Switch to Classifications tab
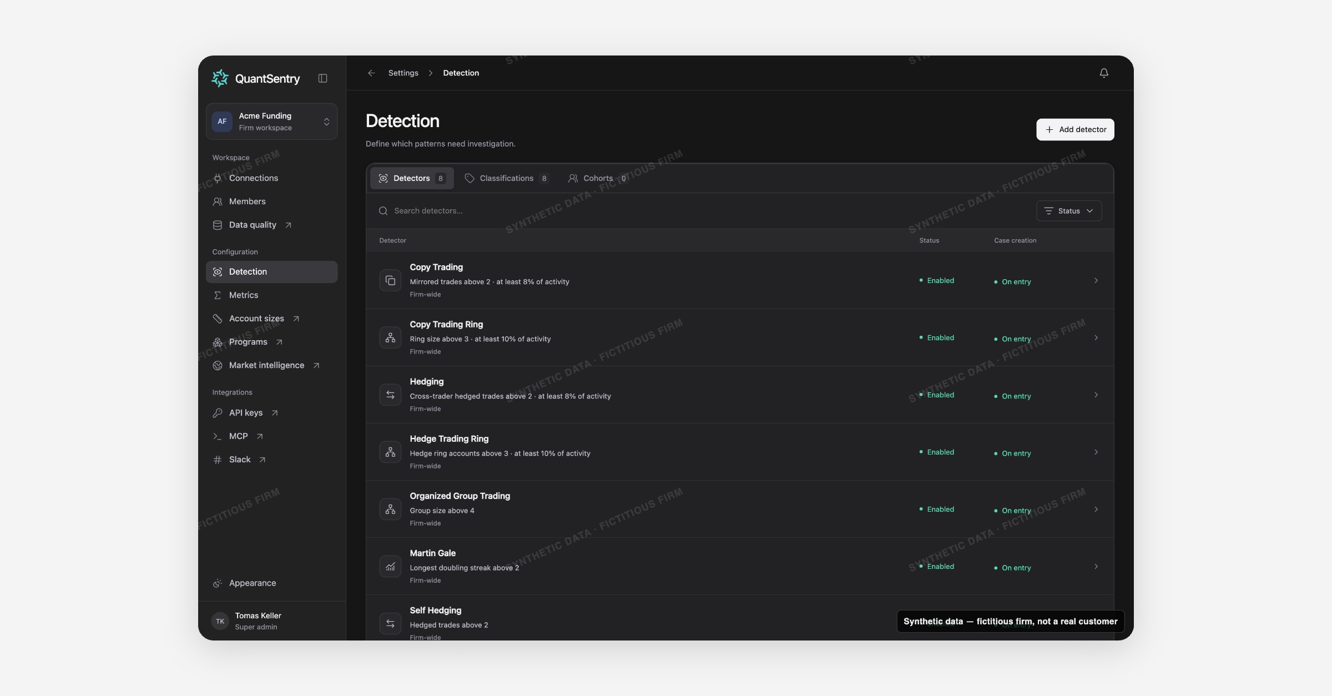 pos(506,178)
